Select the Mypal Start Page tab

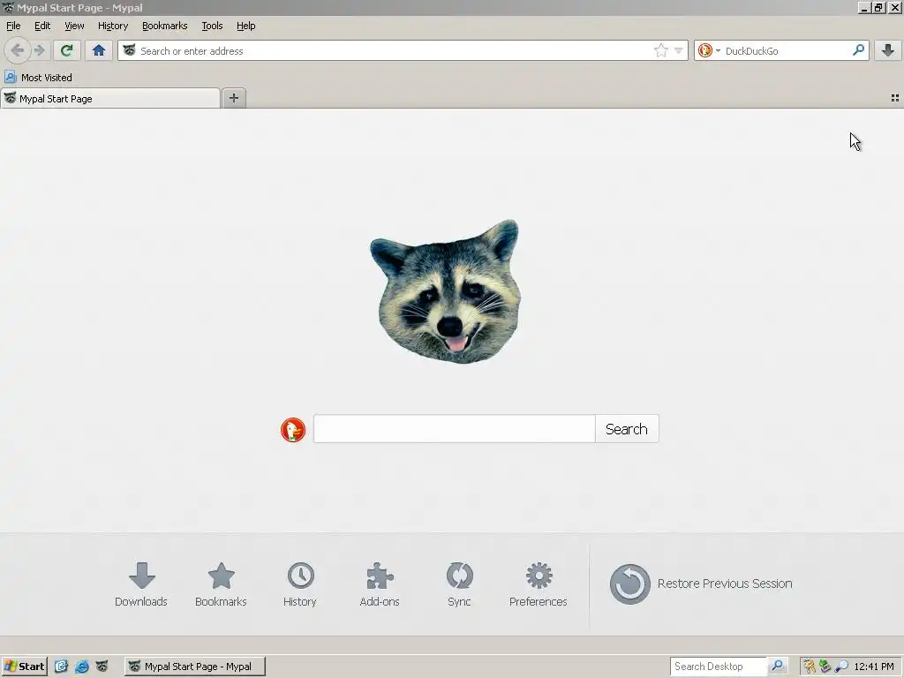110,99
